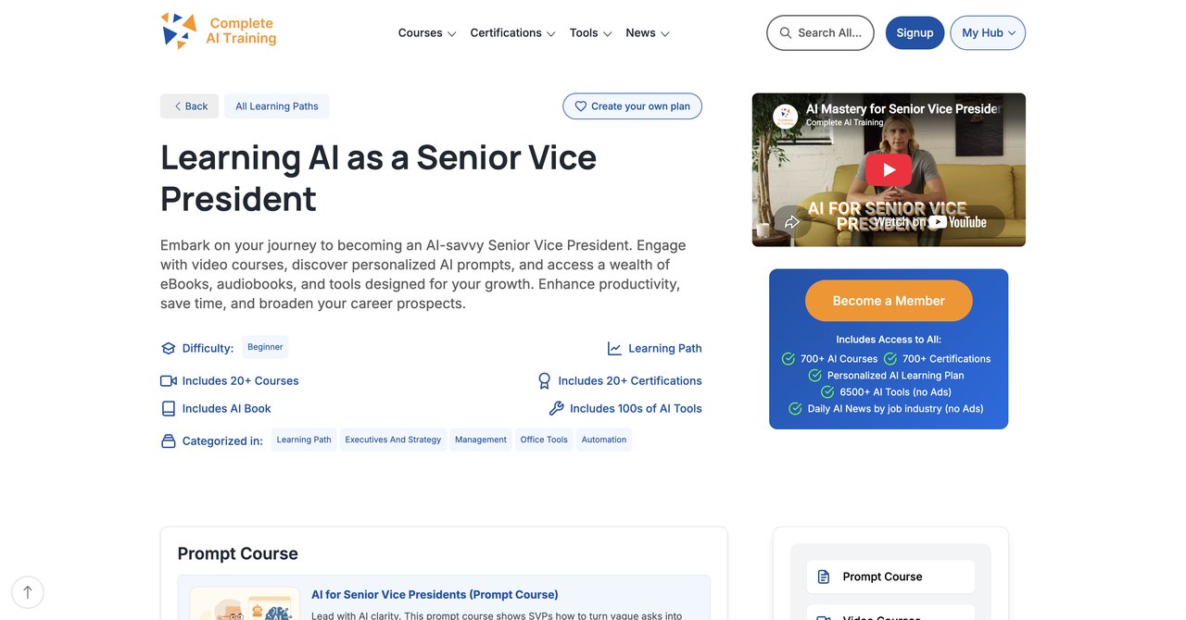Click the Difficulty graduation cap icon
Image resolution: width=1186 pixels, height=620 pixels.
click(168, 349)
